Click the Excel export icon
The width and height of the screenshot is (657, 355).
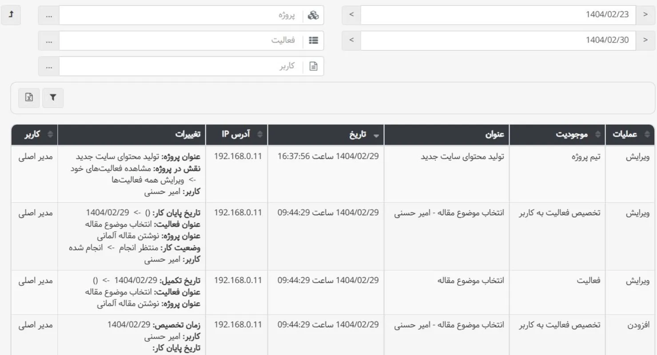coord(28,98)
